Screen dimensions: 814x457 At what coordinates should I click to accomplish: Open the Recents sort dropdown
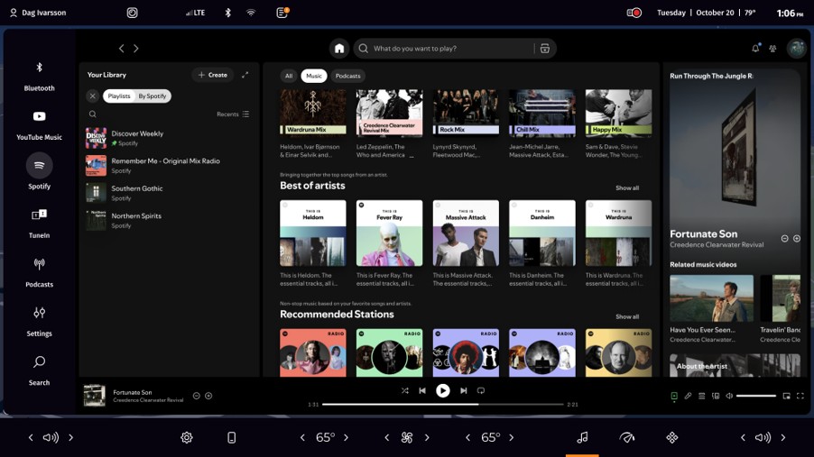pyautogui.click(x=233, y=114)
